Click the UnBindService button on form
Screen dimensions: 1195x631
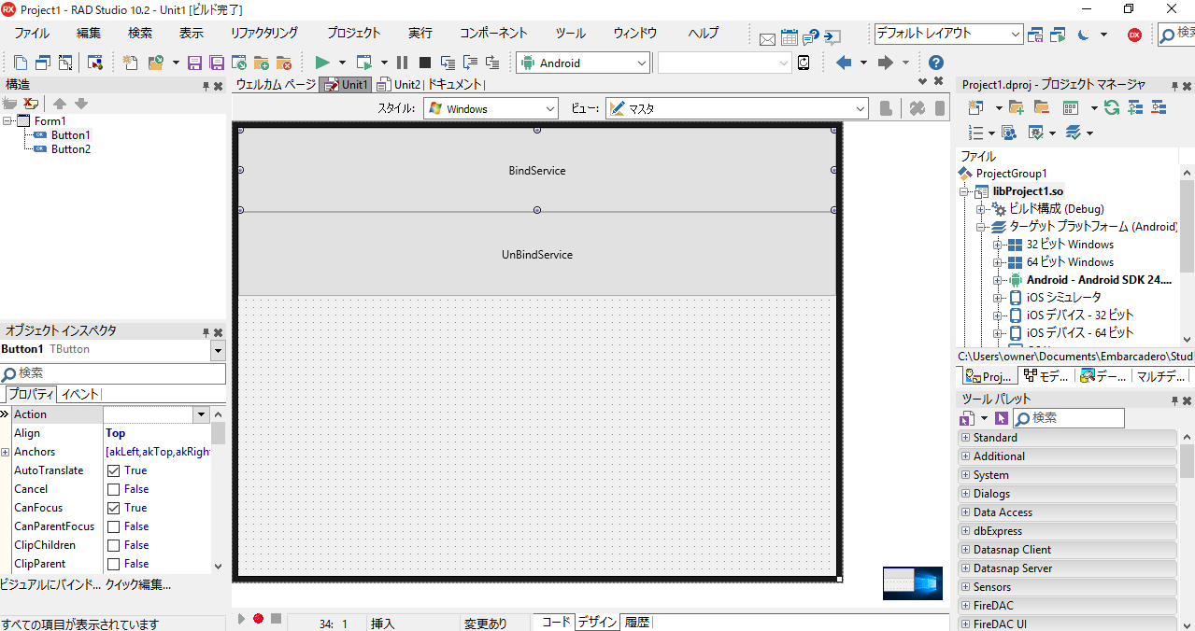coord(537,254)
